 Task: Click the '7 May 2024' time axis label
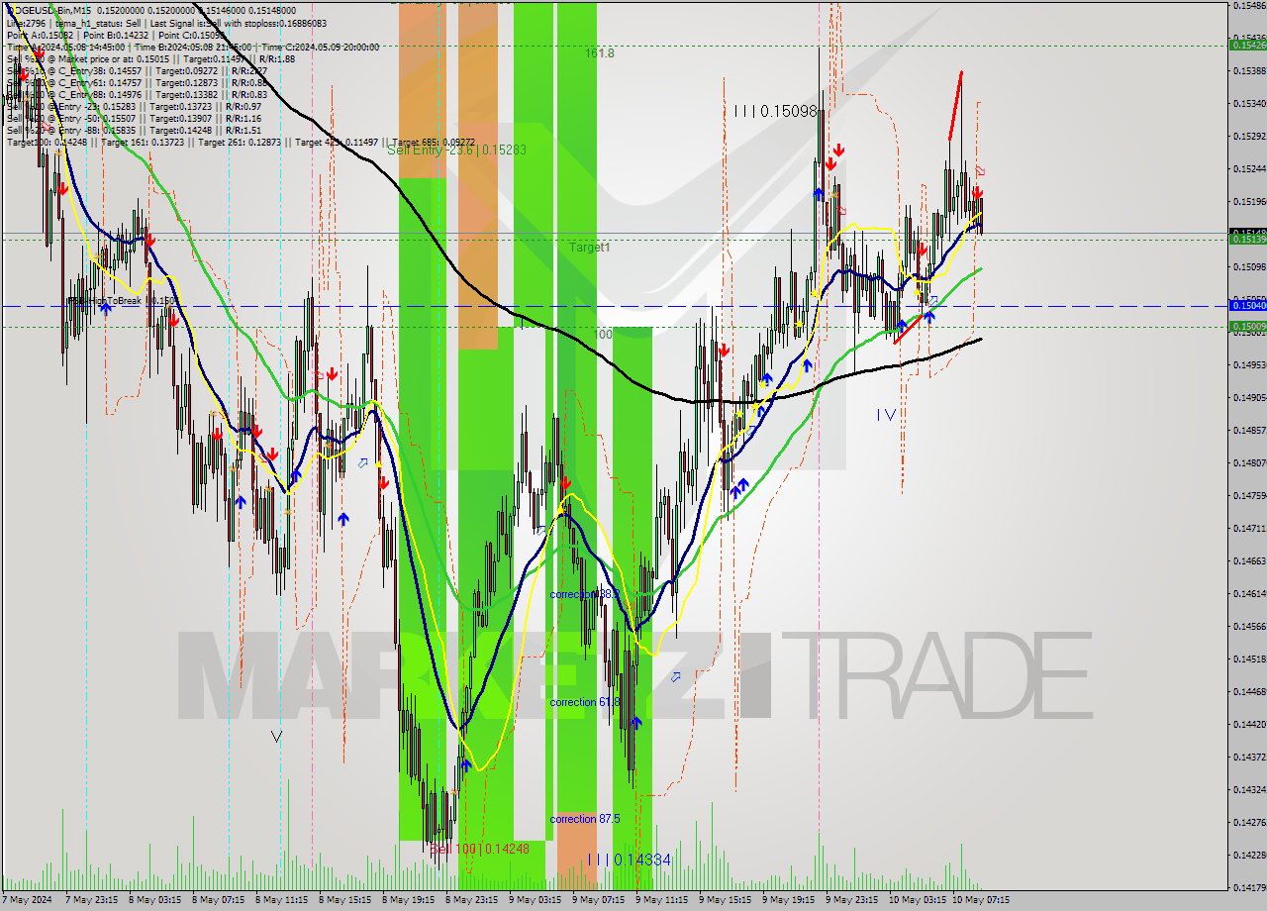28,900
